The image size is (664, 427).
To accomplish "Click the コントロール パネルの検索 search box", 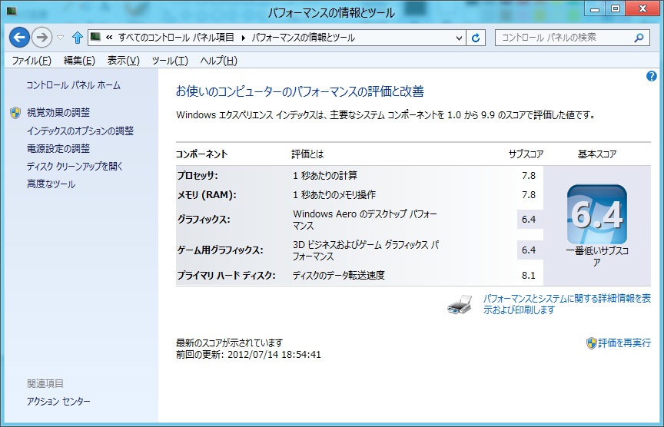I will [572, 38].
